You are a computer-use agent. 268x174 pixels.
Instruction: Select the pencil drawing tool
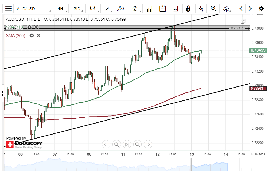tap(108, 9)
